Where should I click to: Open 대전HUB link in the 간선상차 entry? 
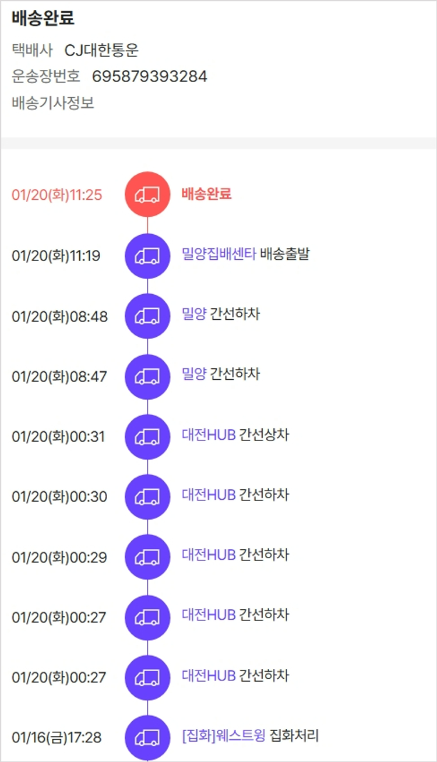pyautogui.click(x=209, y=435)
